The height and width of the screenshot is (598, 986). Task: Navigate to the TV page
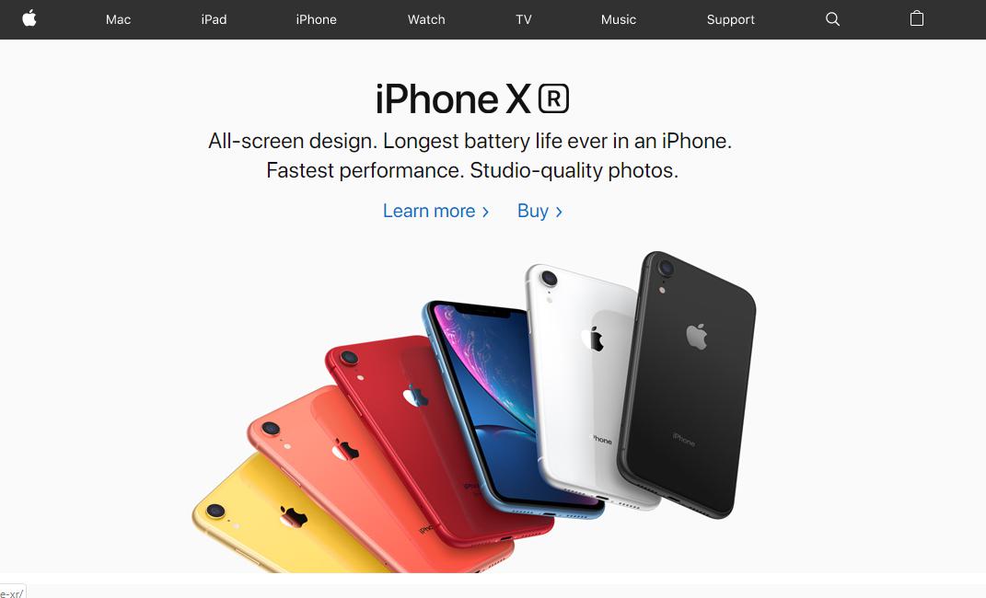524,19
